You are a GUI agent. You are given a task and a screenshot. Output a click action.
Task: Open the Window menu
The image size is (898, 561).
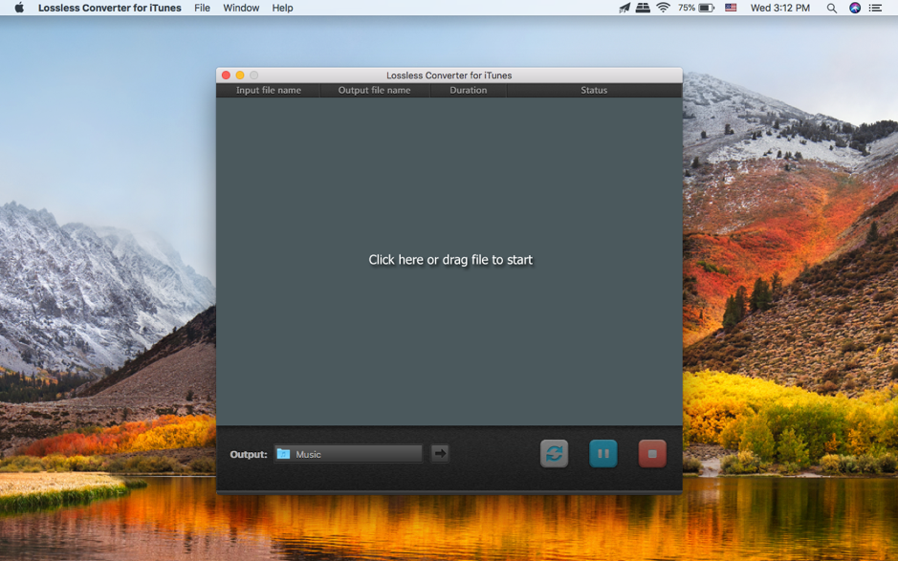point(241,8)
